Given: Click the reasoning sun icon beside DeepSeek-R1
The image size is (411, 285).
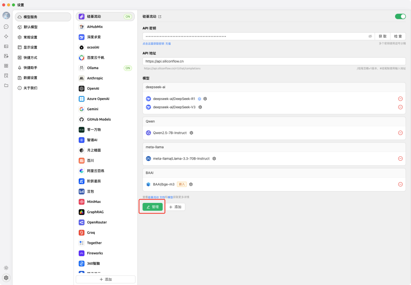Looking at the screenshot, I should point(199,99).
